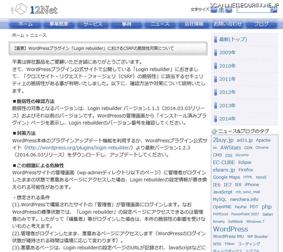Open the サービス navigation tab

[x=93, y=24]
